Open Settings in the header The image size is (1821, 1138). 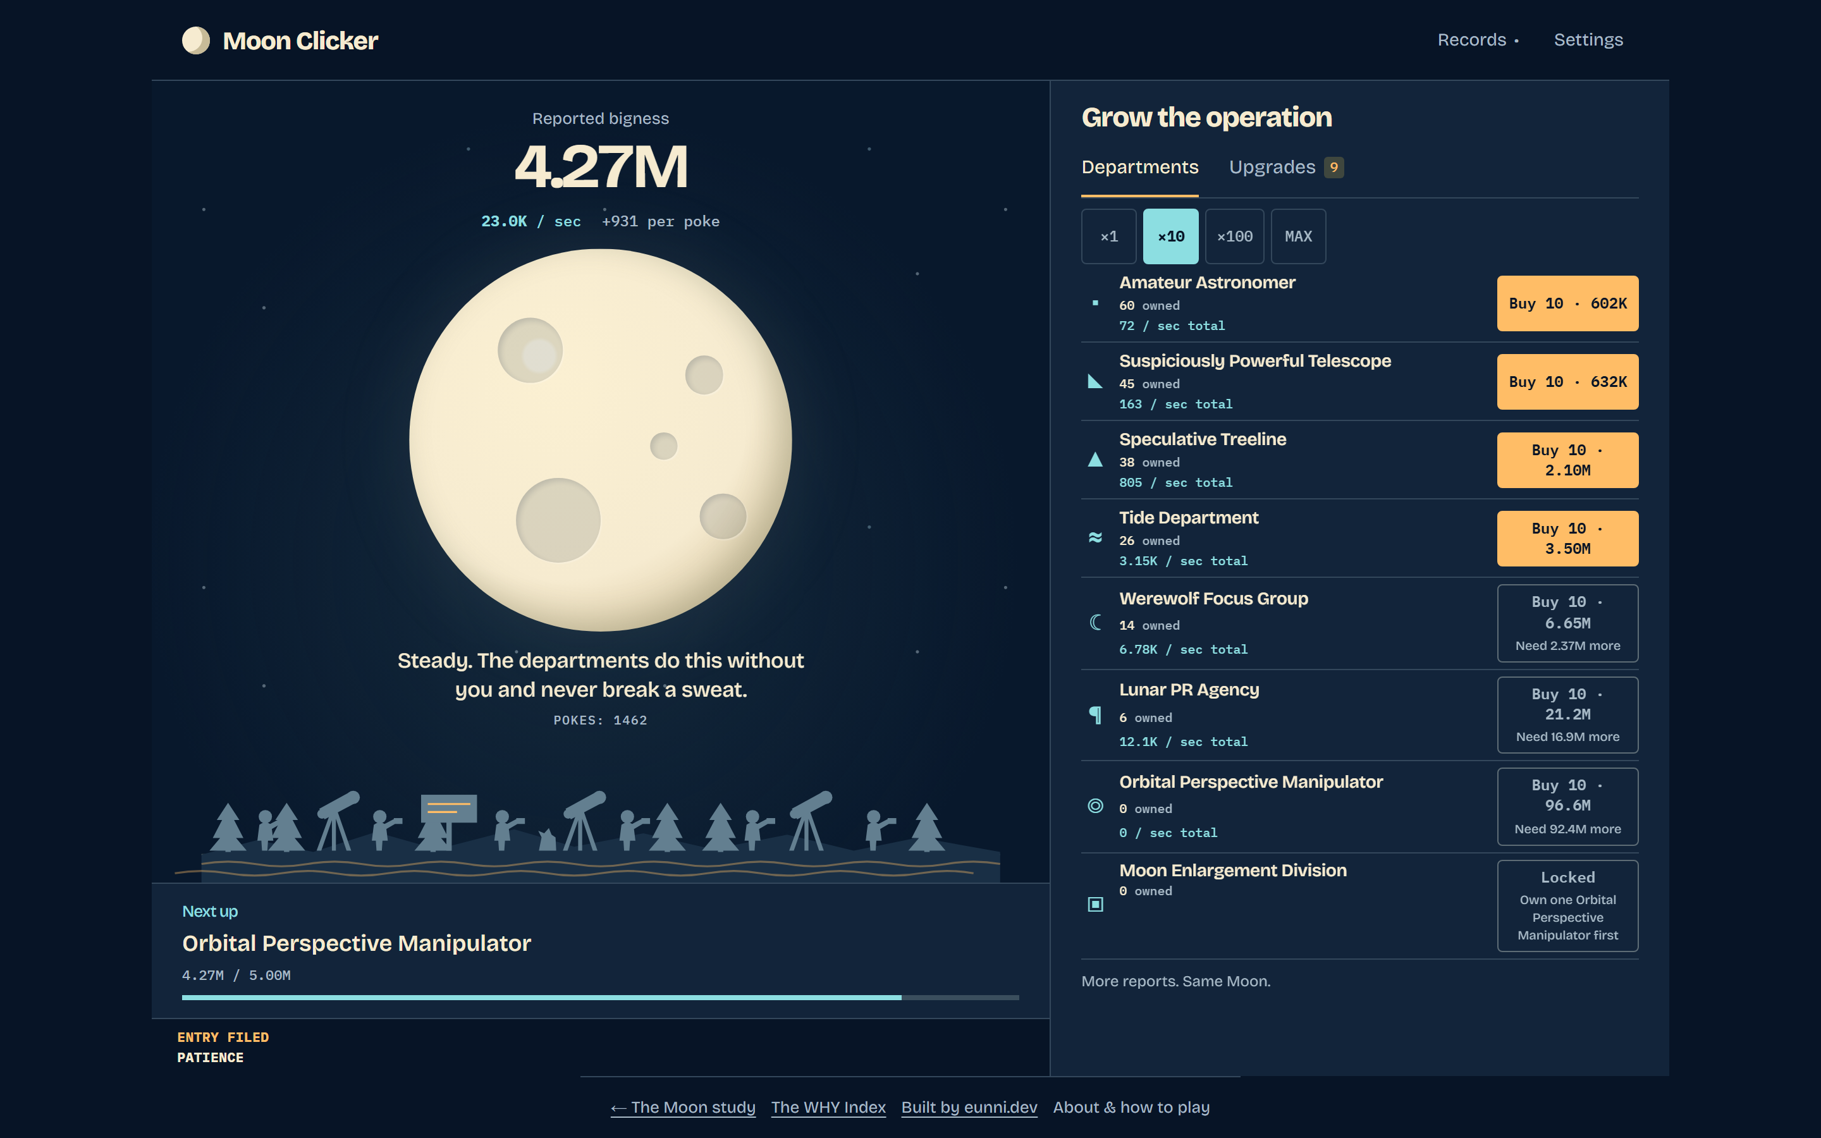pos(1588,40)
